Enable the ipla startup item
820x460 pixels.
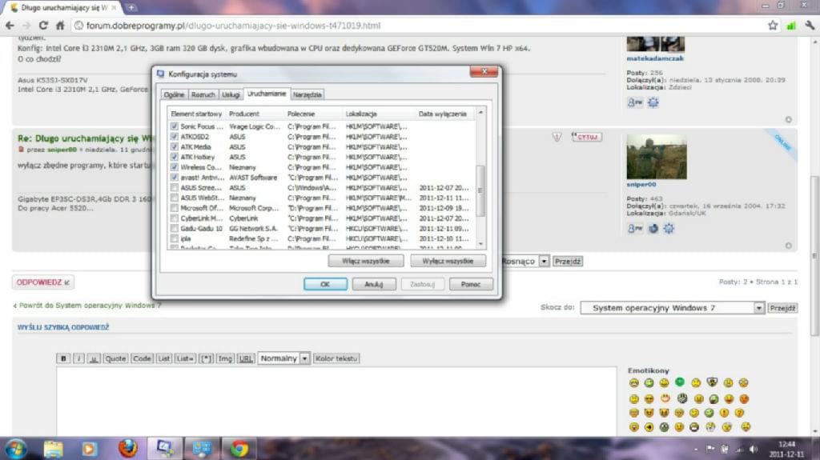click(174, 238)
